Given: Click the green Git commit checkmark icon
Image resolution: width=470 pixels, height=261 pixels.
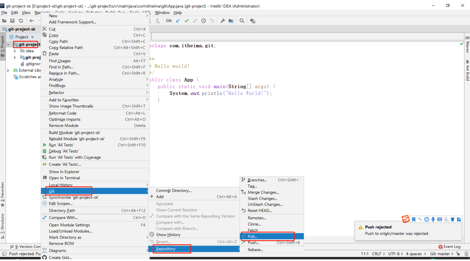Looking at the screenshot, I should [186, 21].
